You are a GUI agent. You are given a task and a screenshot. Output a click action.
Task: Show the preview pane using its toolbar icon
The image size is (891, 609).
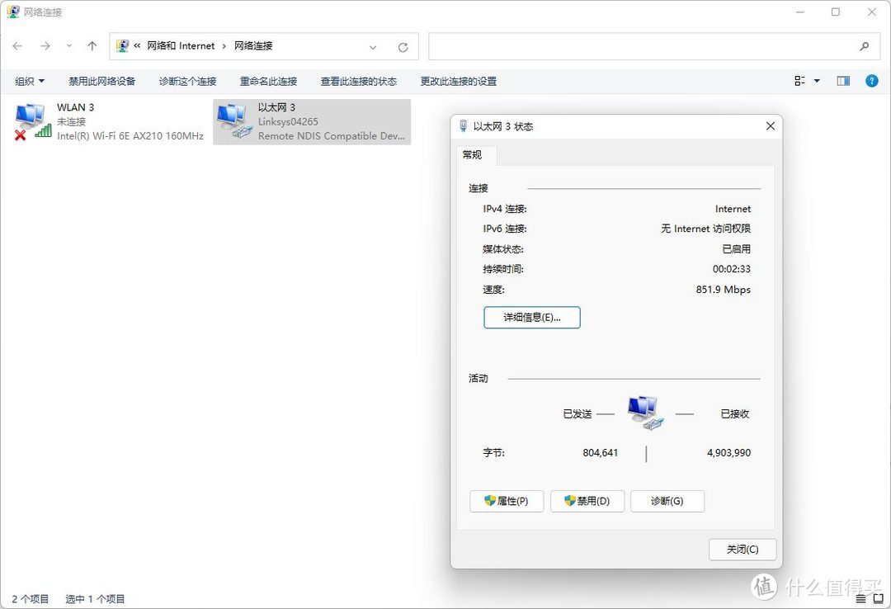(842, 80)
